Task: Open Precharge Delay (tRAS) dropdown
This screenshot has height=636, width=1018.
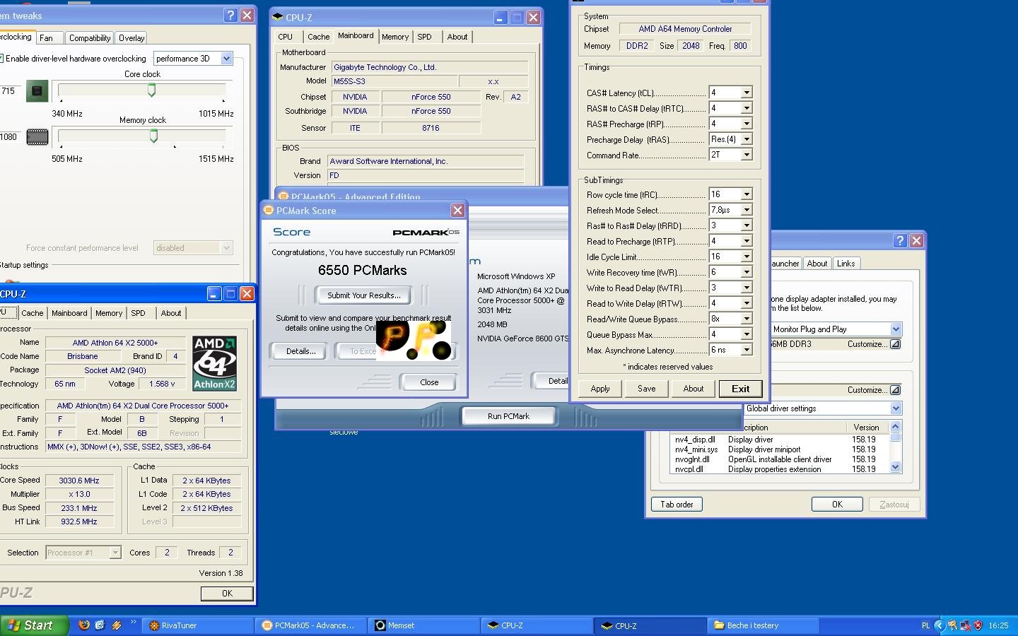Action: [746, 139]
